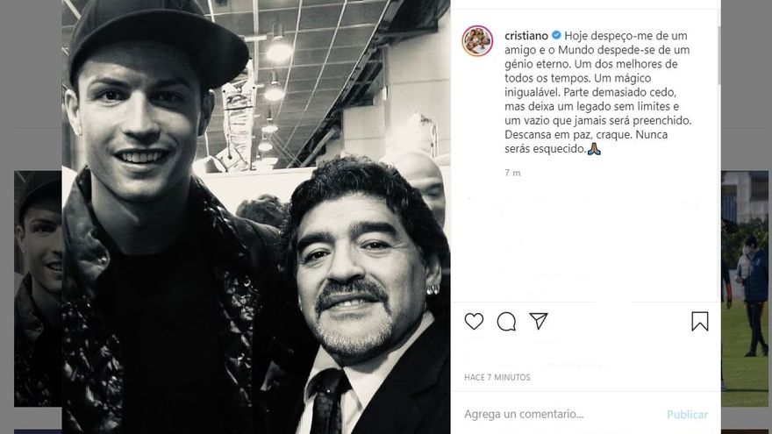This screenshot has width=772, height=434.
Task: Click the caption text starting 'Hoje despeço-me'
Action: [x=598, y=92]
